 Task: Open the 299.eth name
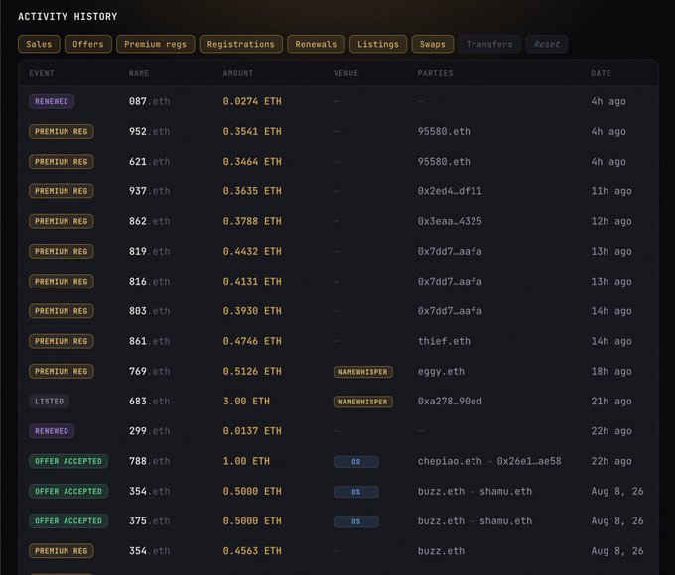tap(149, 431)
